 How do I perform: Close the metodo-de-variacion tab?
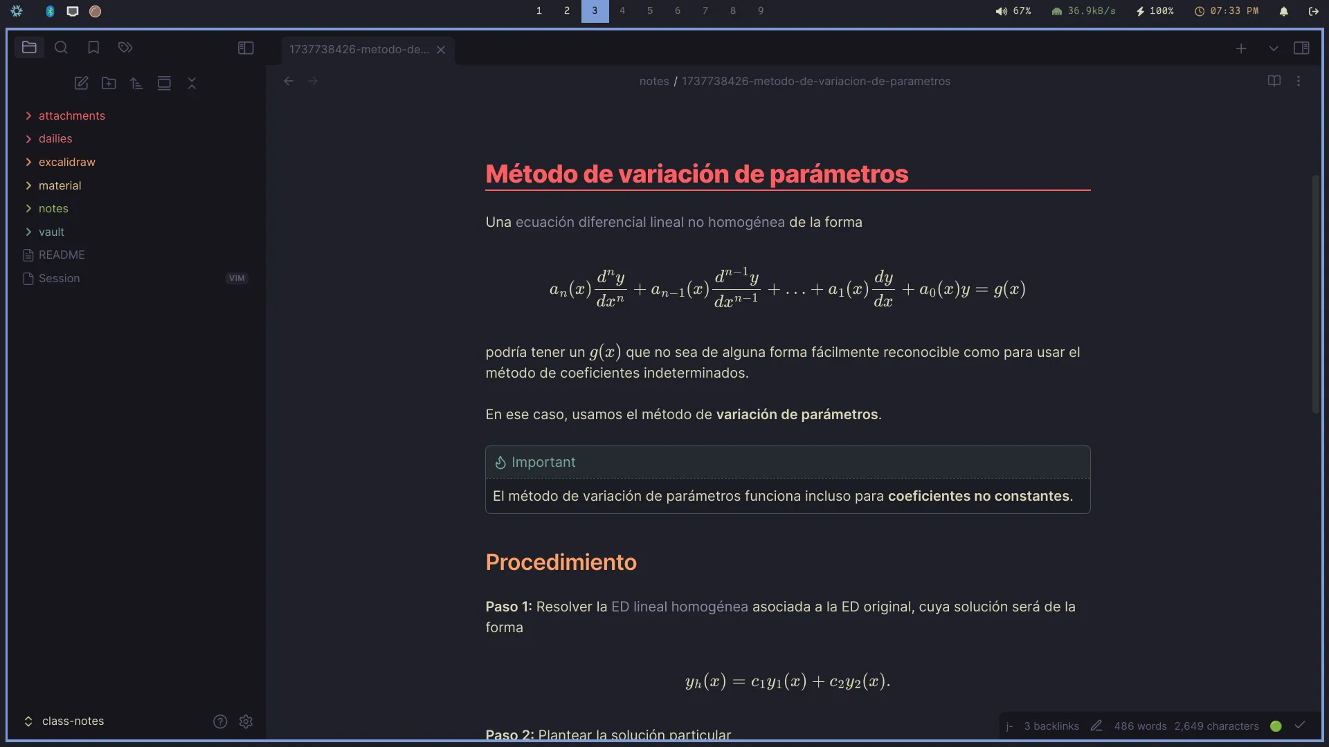(441, 50)
